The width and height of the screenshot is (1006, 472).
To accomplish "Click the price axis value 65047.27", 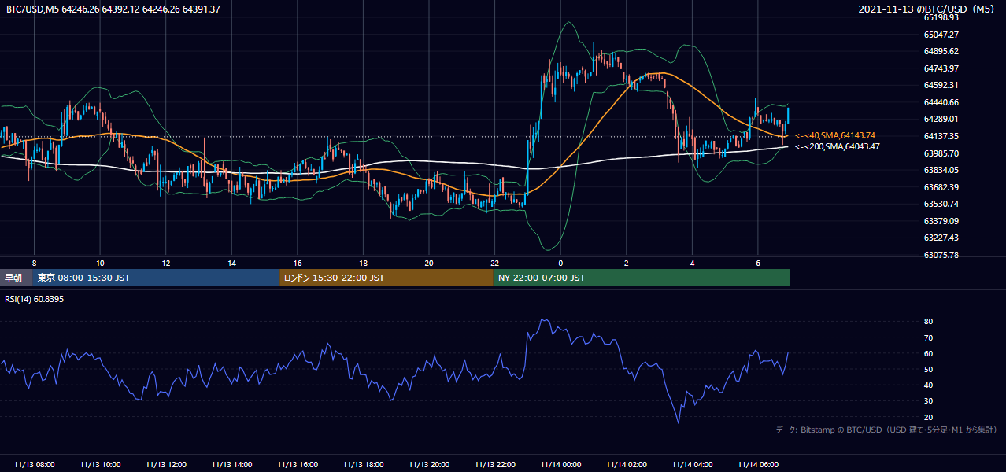I will (941, 35).
